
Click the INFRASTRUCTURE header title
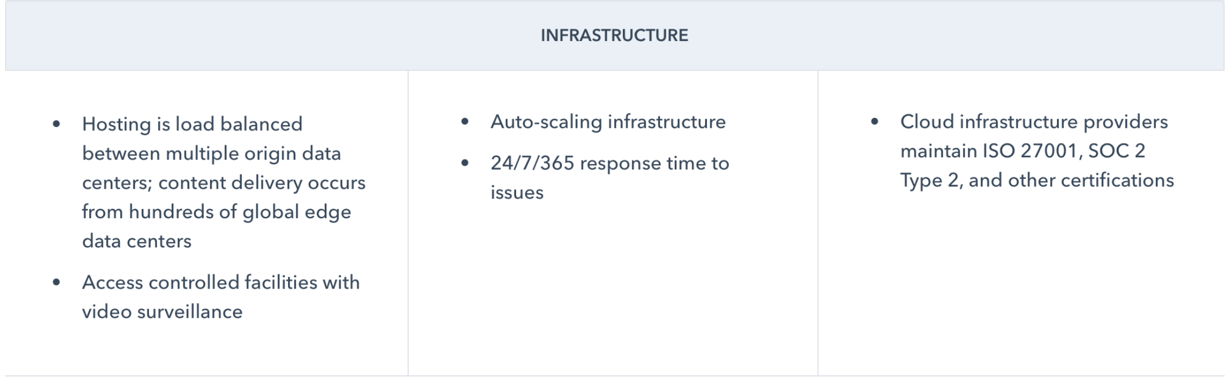point(614,36)
